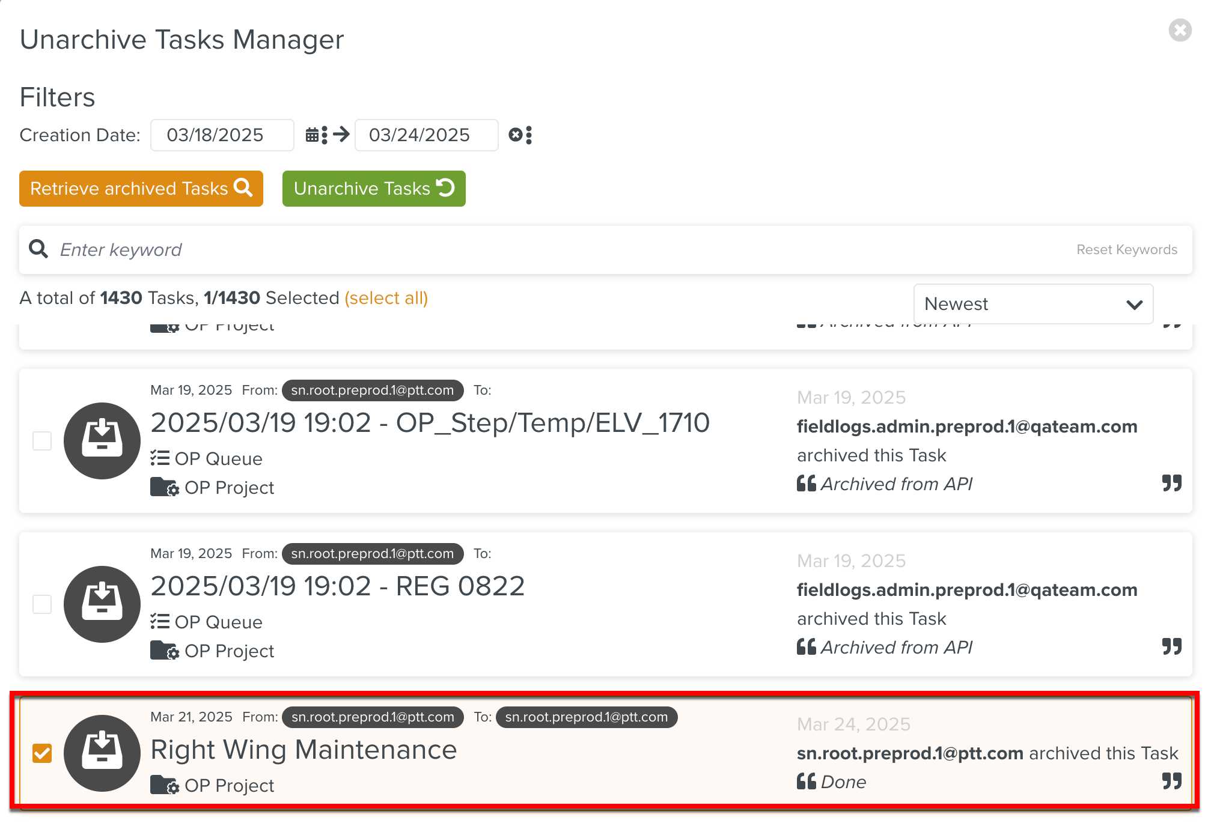Close the Unarchive Tasks Manager dialog
The image size is (1208, 835).
(1180, 30)
